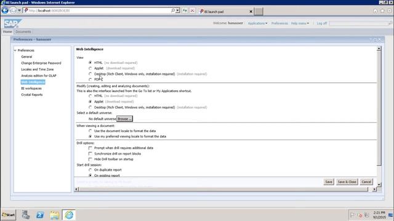Click the BI launch pad search magnifier
This screenshot has width=394, height=221.
(390, 23)
